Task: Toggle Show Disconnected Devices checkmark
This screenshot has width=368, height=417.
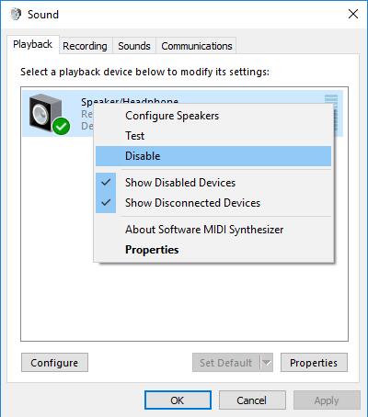Action: pos(106,203)
